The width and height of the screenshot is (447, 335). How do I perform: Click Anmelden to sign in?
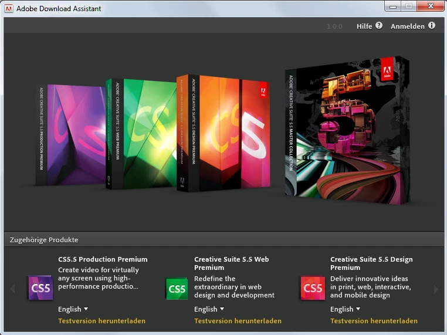click(407, 26)
